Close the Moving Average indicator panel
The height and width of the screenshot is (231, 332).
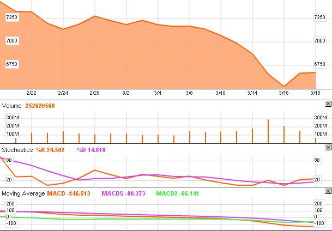328,193
